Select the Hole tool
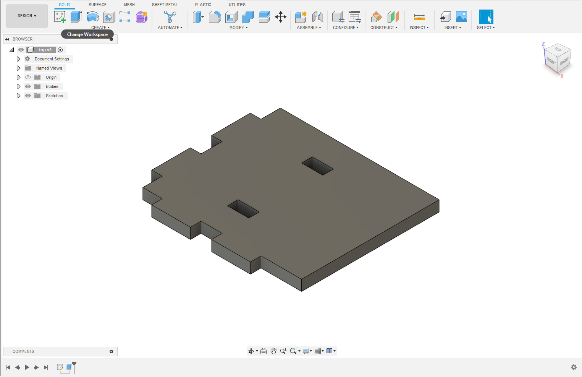 (x=109, y=17)
